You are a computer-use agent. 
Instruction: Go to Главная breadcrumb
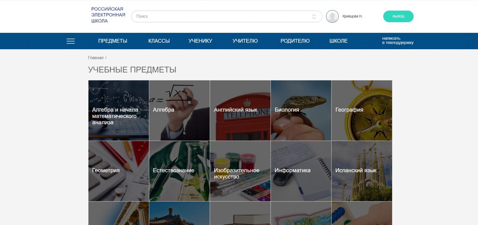coord(96,58)
